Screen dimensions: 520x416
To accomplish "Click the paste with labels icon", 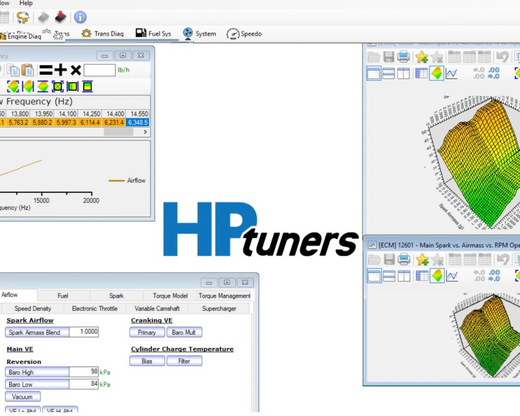I will click(28, 70).
